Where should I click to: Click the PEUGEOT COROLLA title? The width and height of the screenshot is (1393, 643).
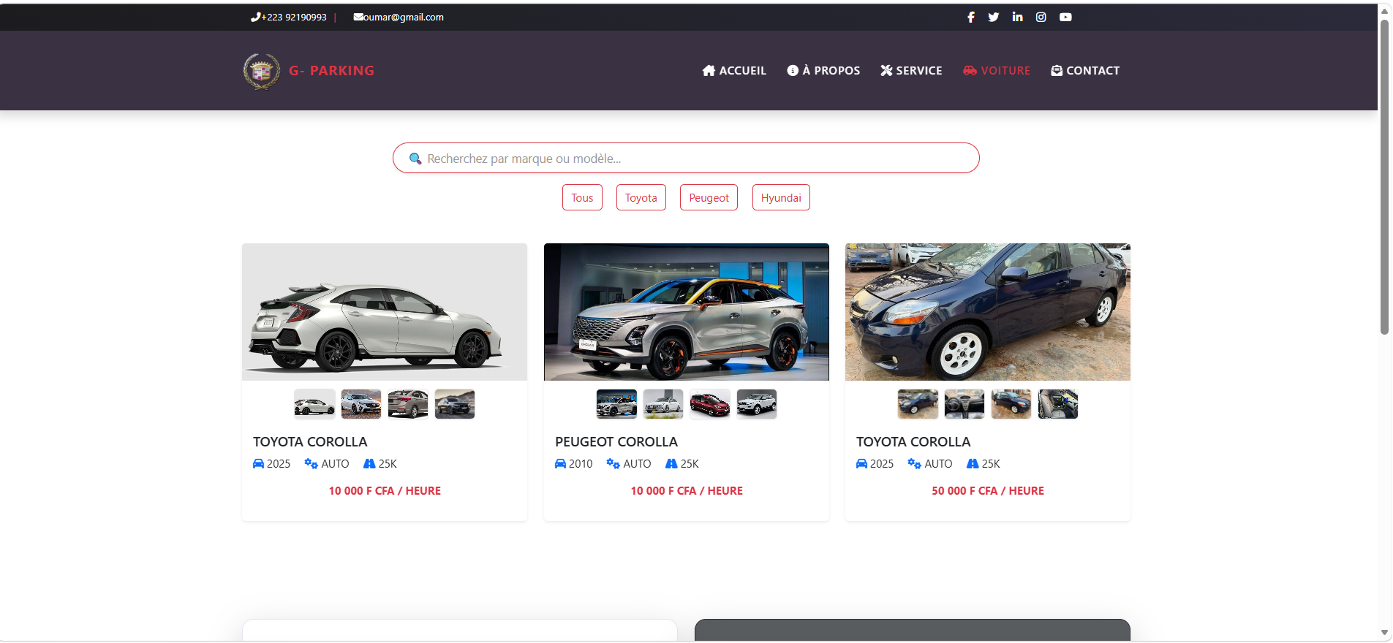pyautogui.click(x=616, y=442)
